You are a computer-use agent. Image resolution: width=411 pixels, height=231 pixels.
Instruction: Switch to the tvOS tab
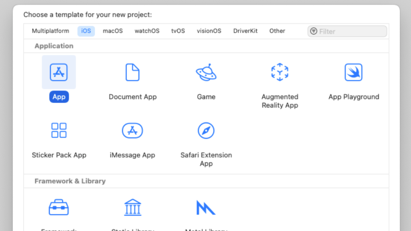178,31
